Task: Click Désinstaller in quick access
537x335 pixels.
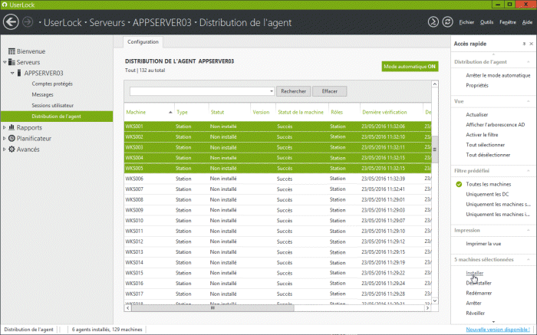Action: 479,283
